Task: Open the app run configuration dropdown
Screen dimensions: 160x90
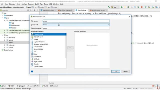Action: [x=115, y=7]
